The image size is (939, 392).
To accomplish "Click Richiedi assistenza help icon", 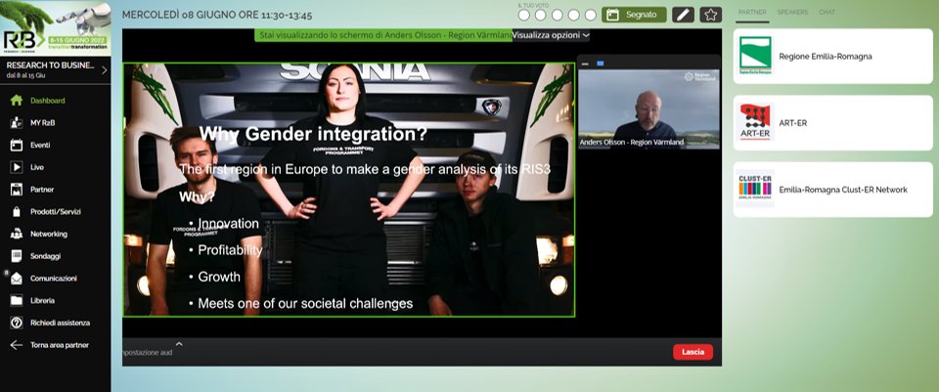I will (17, 323).
